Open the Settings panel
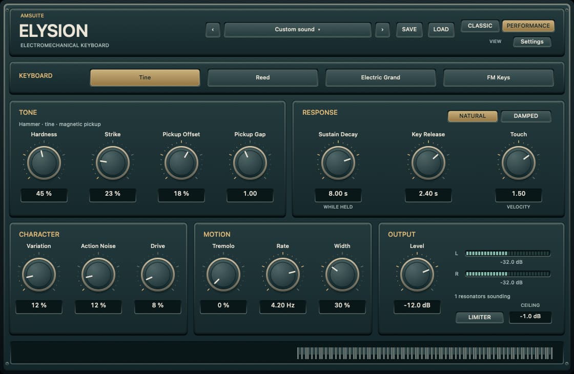The image size is (574, 374). 532,41
